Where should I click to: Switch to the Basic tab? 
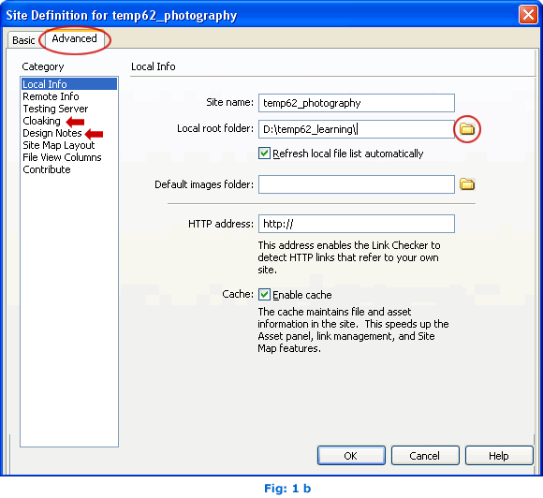pyautogui.click(x=23, y=40)
